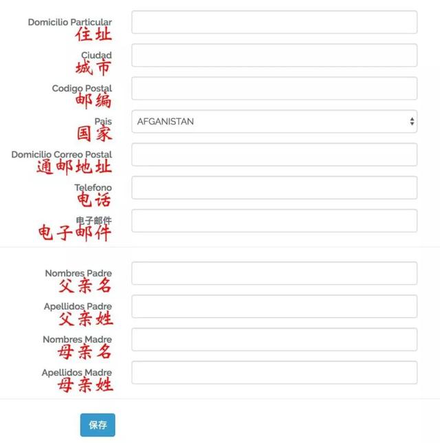Click the Domicilio Particular label

pyautogui.click(x=69, y=22)
